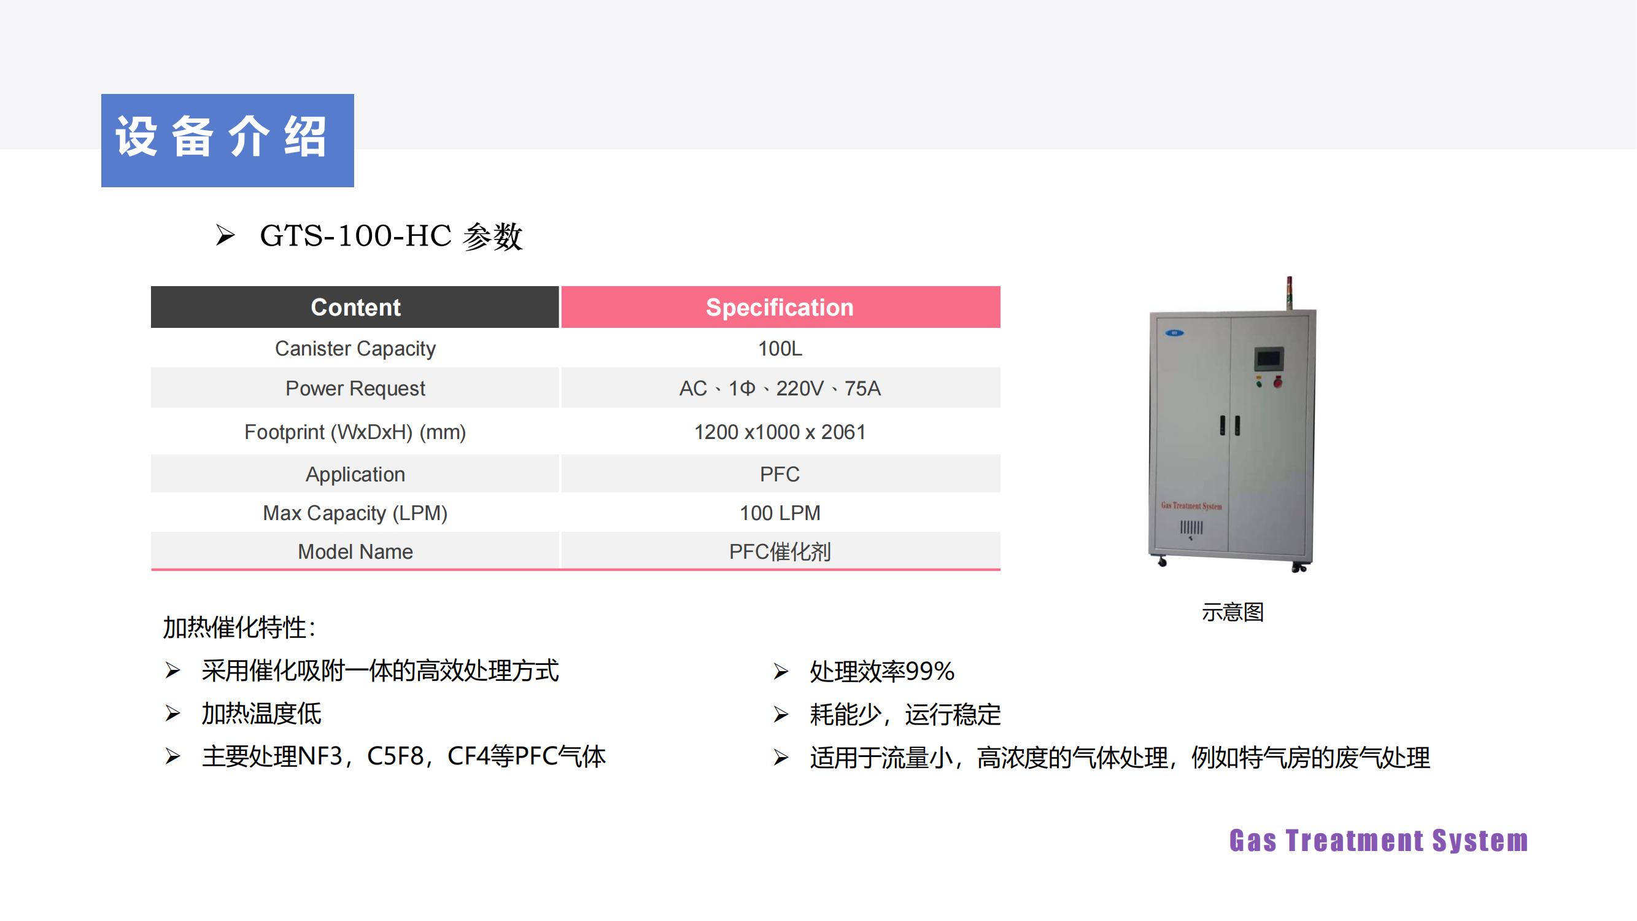Screen dimensions: 1637x921
Task: Select the pink Specification table header
Action: pyautogui.click(x=780, y=307)
